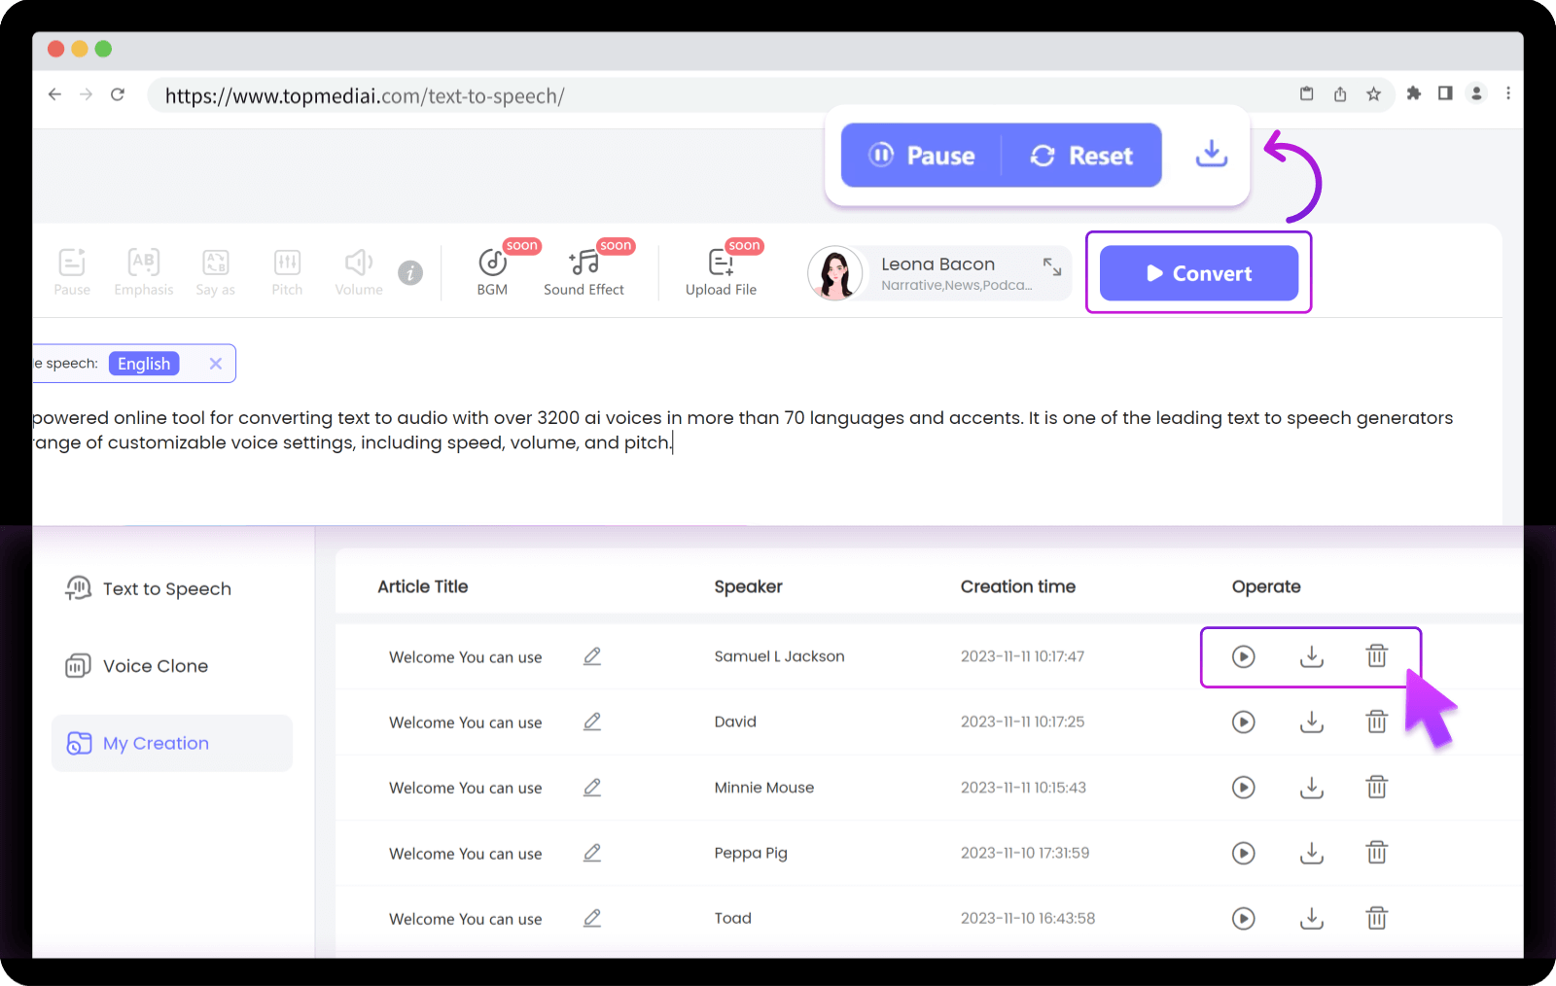Image resolution: width=1556 pixels, height=986 pixels.
Task: Open the Emphasis tool
Action: [144, 270]
